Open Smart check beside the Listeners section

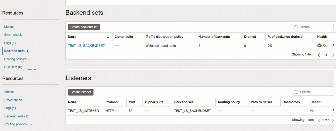[x=13, y=100]
